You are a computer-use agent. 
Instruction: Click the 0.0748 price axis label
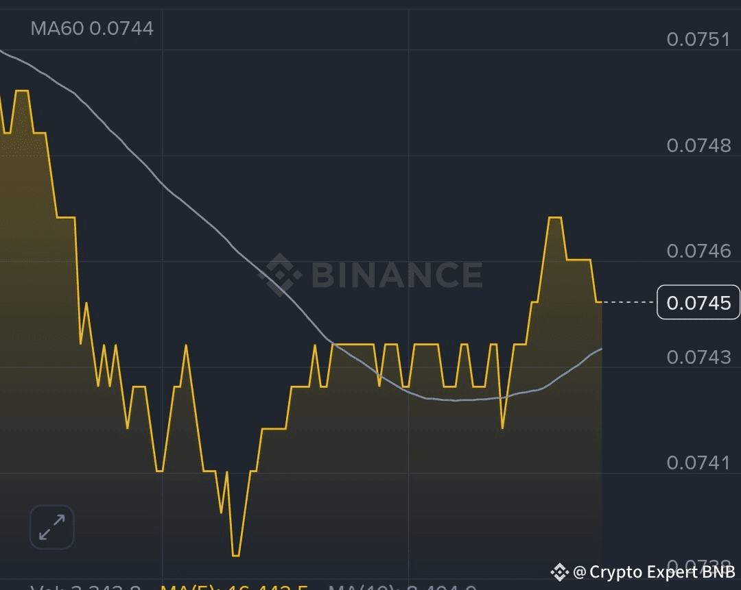click(698, 145)
